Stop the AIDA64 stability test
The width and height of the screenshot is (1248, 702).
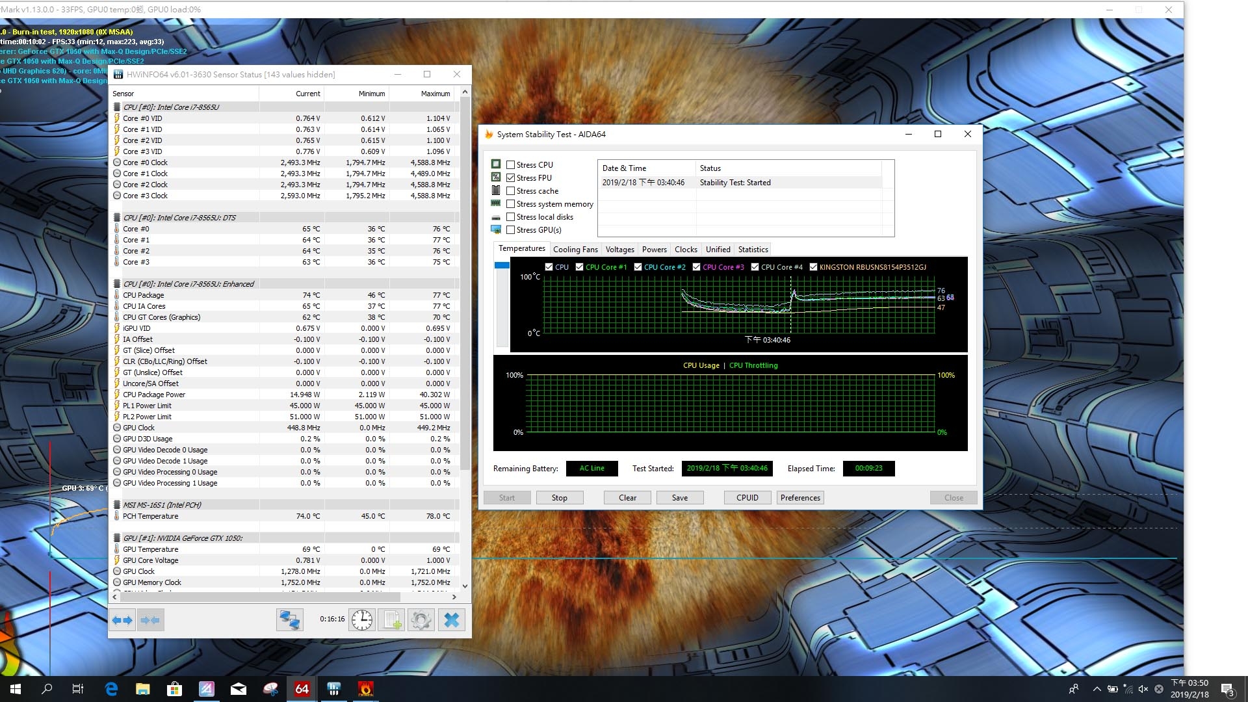[560, 498]
